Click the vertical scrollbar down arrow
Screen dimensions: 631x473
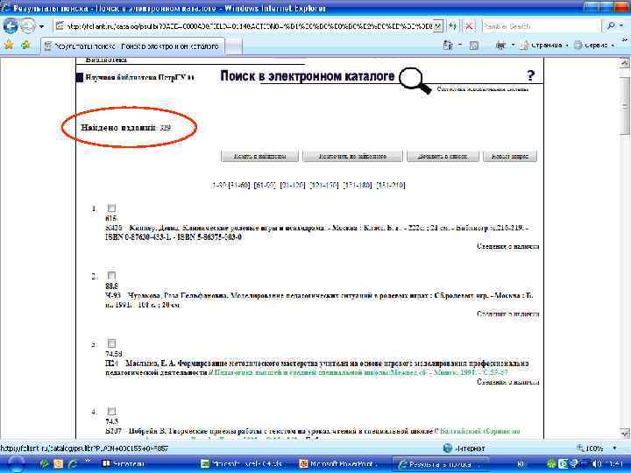pos(625,434)
